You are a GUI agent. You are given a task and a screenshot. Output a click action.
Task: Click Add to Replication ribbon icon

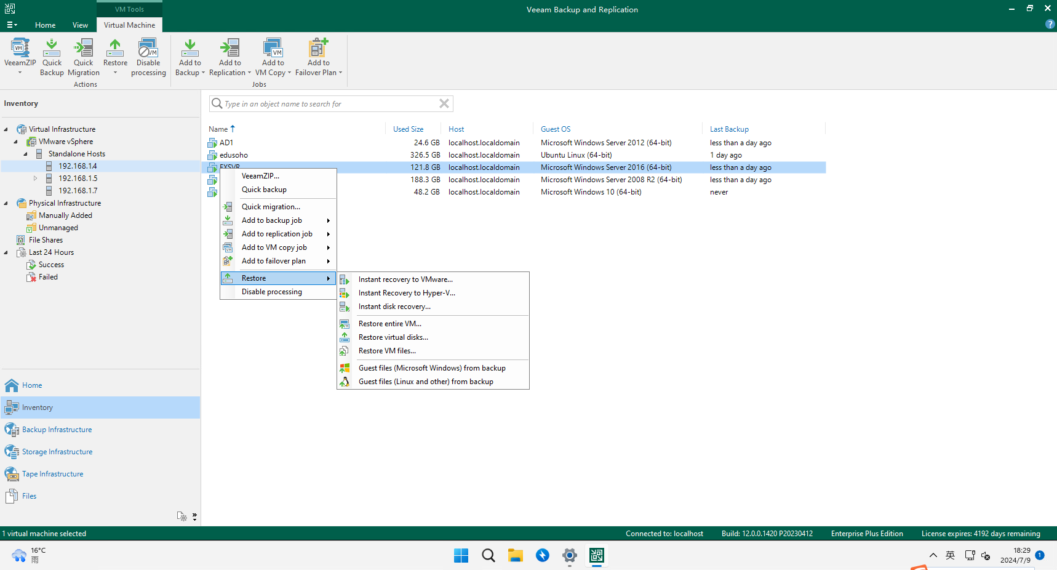click(229, 48)
